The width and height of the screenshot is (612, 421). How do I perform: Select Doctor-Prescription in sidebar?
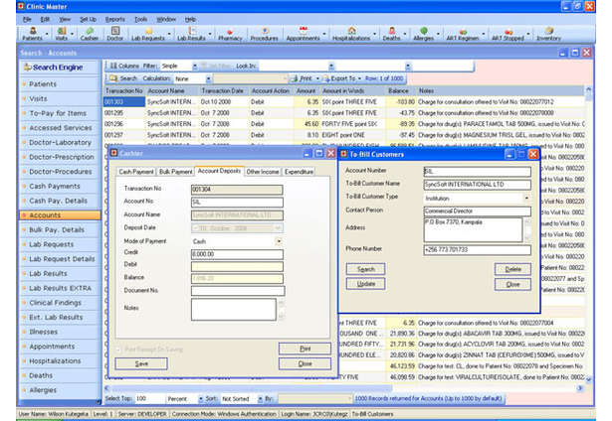pos(60,157)
